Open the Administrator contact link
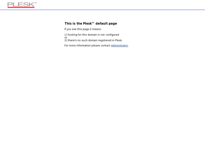This screenshot has width=205, height=160. point(119,46)
